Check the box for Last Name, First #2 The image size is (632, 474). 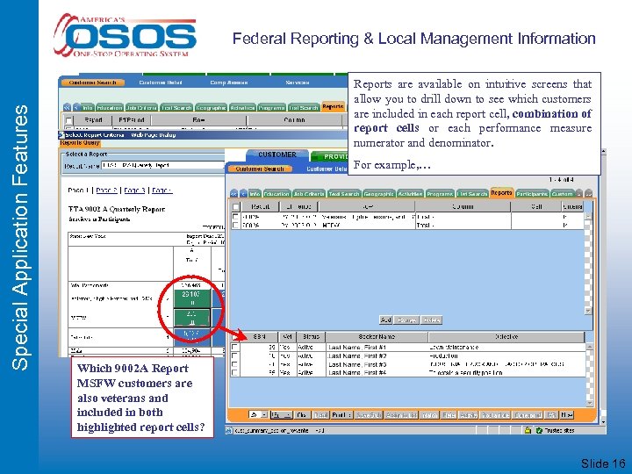click(x=234, y=355)
